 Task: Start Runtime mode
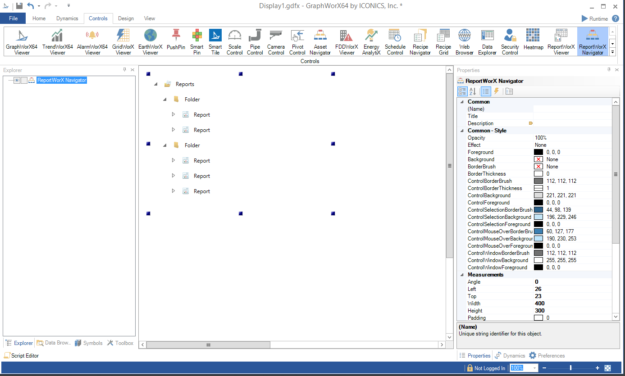[594, 18]
